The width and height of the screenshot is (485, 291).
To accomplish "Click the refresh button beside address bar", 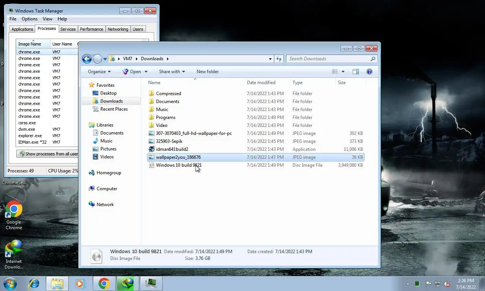I will coord(279,59).
